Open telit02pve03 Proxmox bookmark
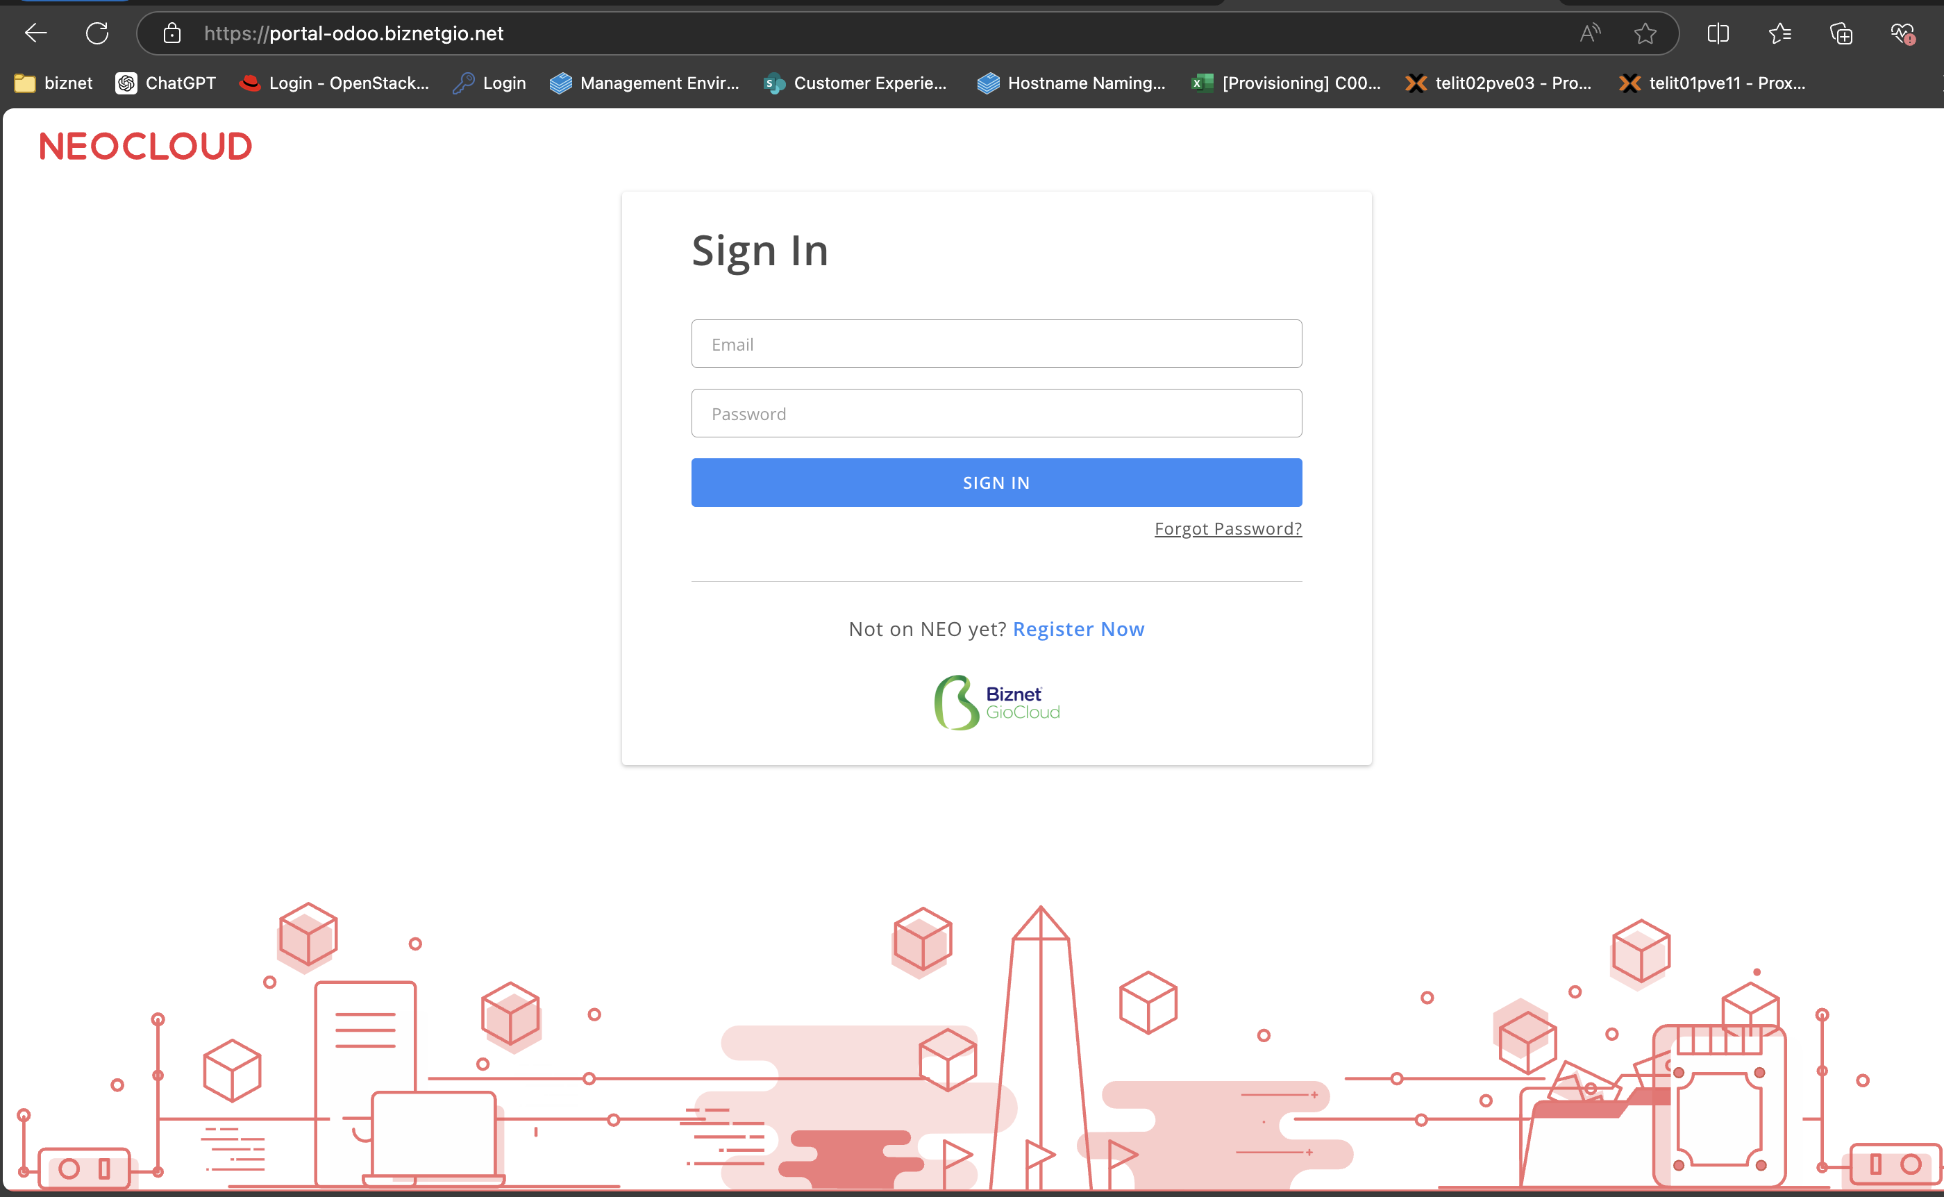The image size is (1944, 1197). (1498, 83)
